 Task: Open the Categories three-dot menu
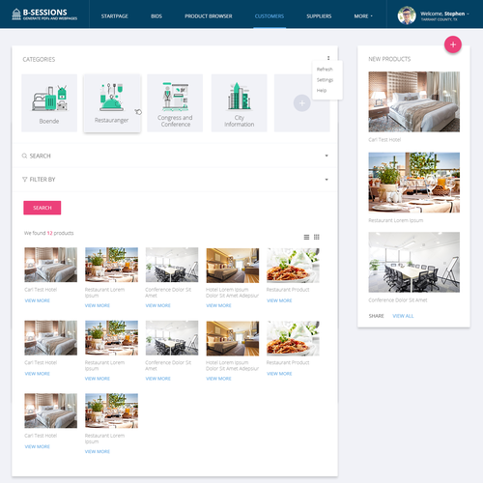[x=328, y=58]
